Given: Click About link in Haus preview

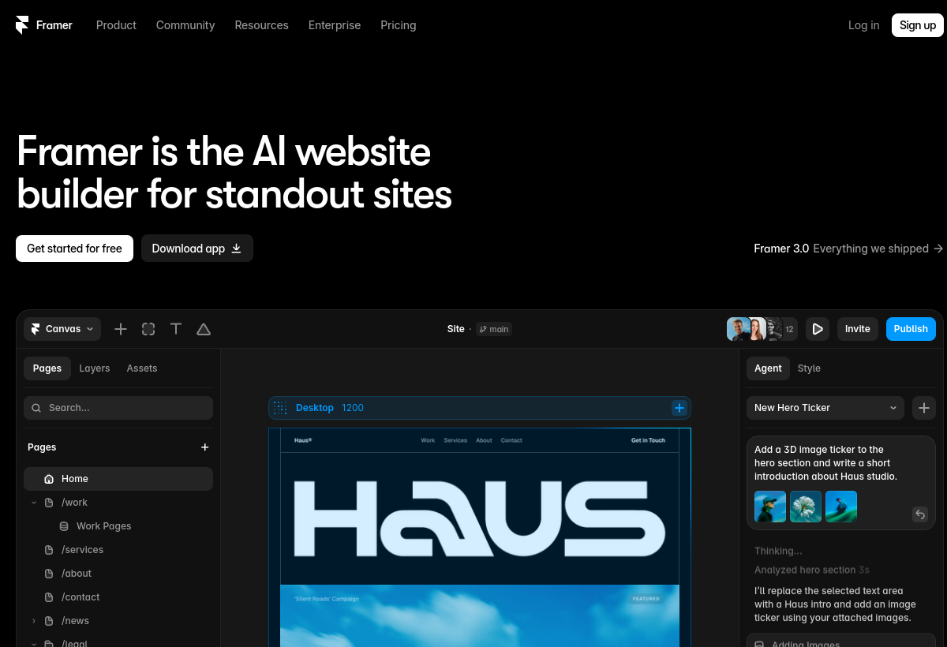Looking at the screenshot, I should point(484,440).
